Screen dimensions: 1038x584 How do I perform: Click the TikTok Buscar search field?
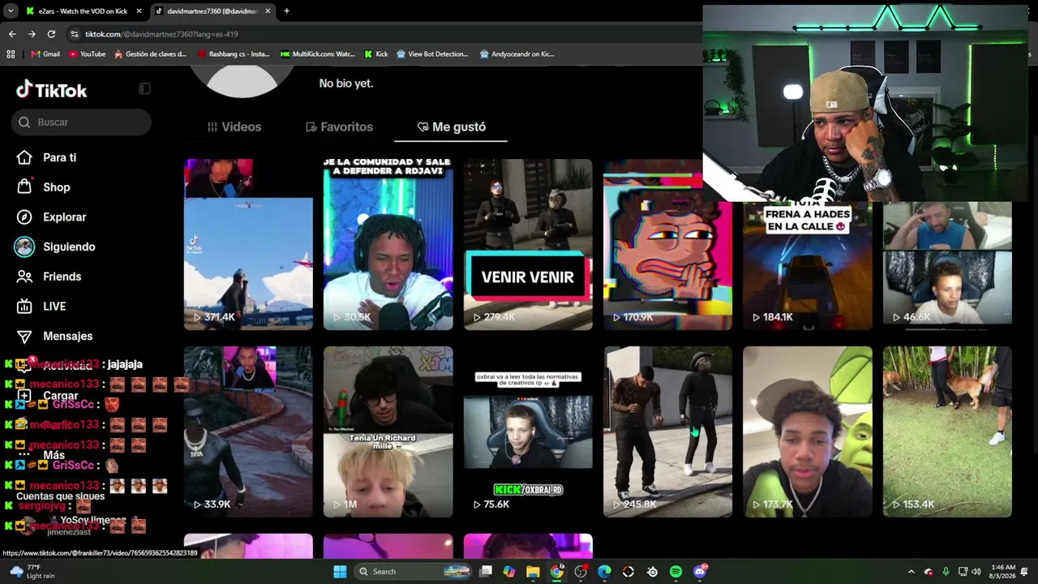coord(81,122)
